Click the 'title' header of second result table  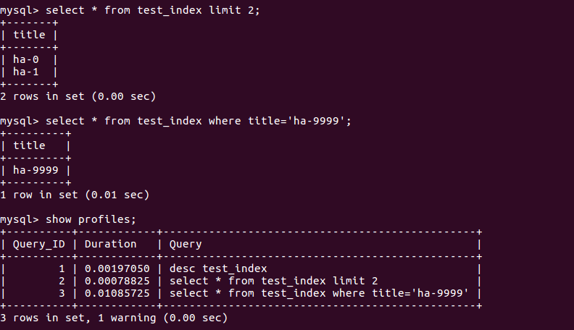click(x=28, y=145)
